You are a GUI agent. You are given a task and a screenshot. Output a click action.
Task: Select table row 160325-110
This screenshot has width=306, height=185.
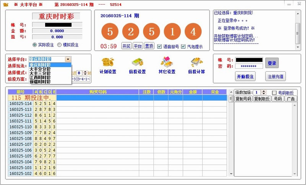[x=117, y=127]
